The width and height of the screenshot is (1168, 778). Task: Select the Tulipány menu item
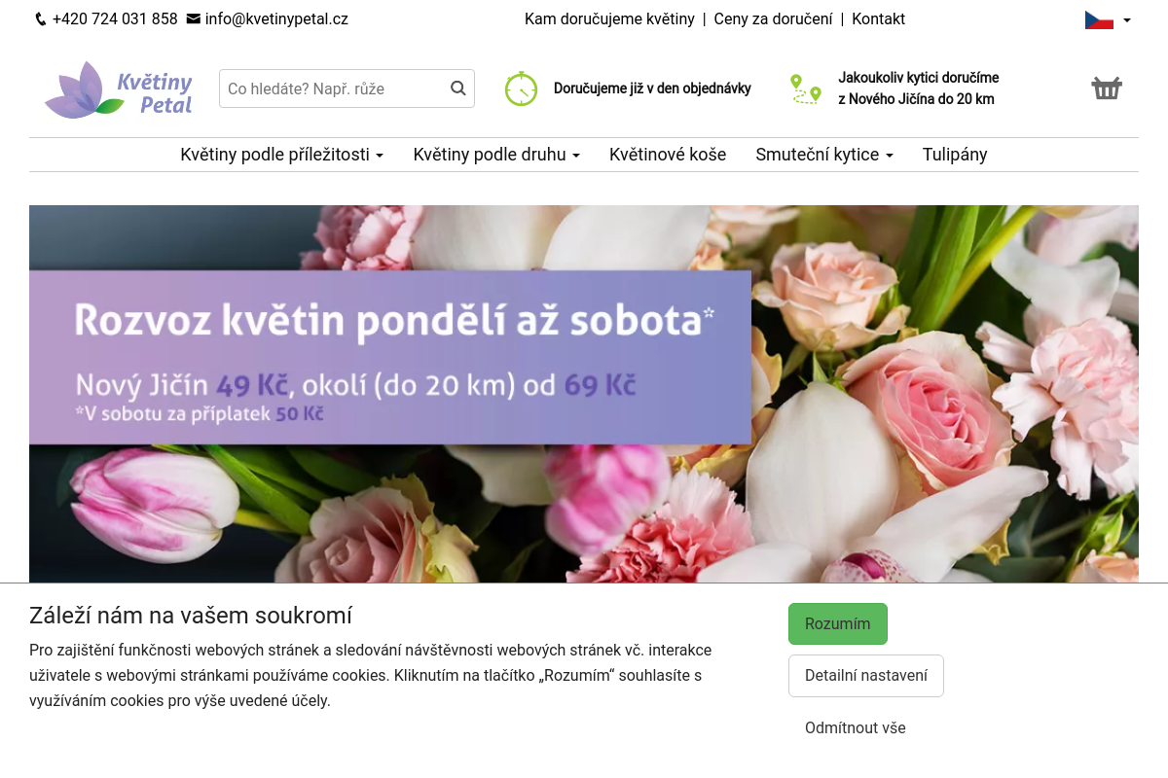(x=954, y=155)
